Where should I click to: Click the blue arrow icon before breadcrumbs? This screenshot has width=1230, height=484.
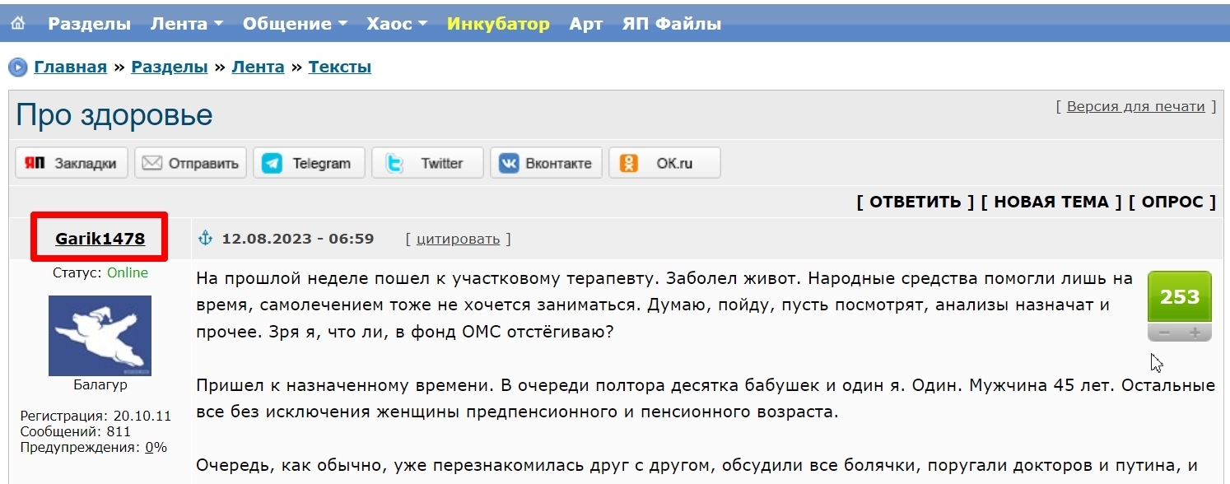click(x=18, y=67)
